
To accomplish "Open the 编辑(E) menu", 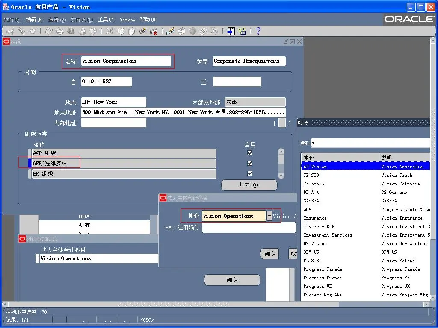I will [35, 20].
